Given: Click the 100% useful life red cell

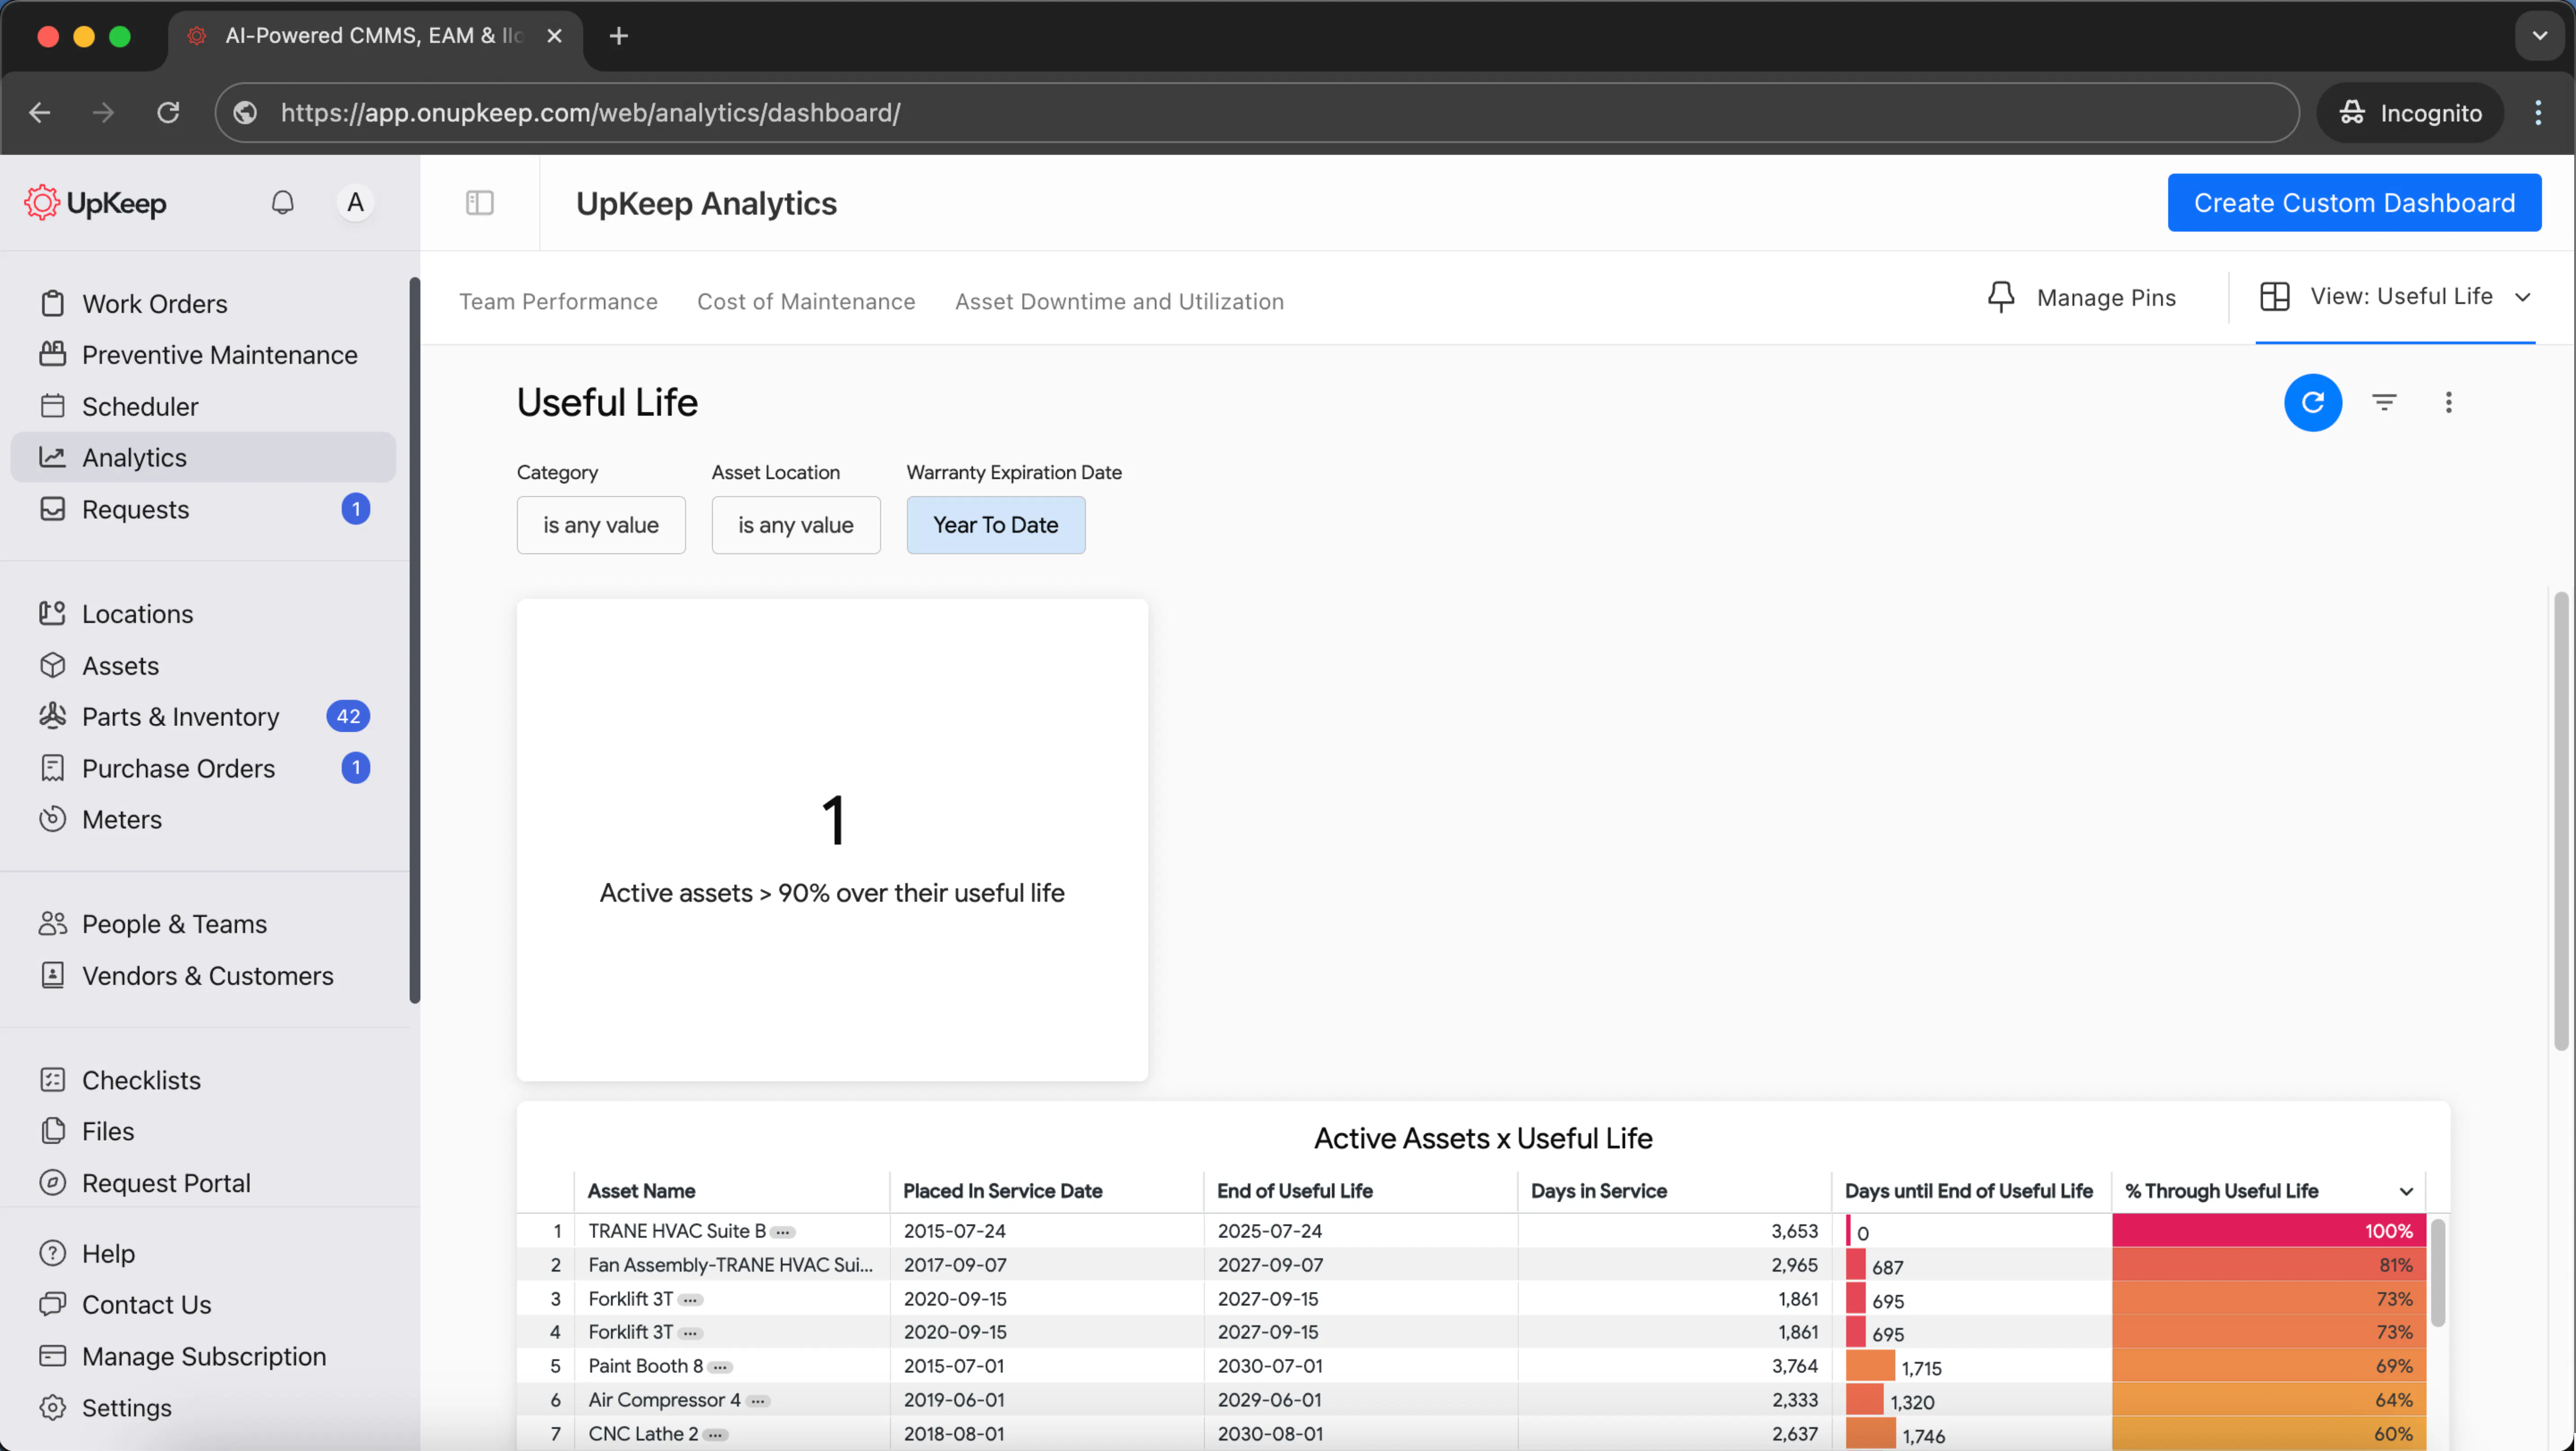Looking at the screenshot, I should tap(2268, 1231).
